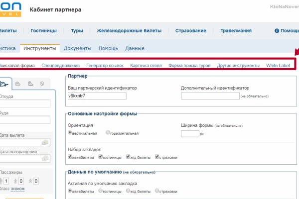Click the Ваш партнерский идентификатор field
299x199 pixels.
click(97, 96)
